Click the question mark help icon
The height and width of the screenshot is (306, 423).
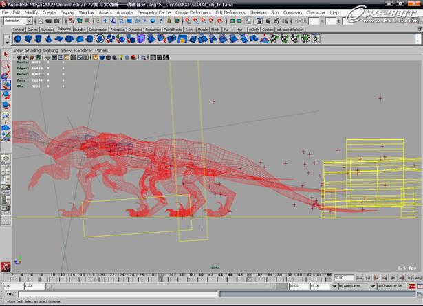click(x=161, y=21)
